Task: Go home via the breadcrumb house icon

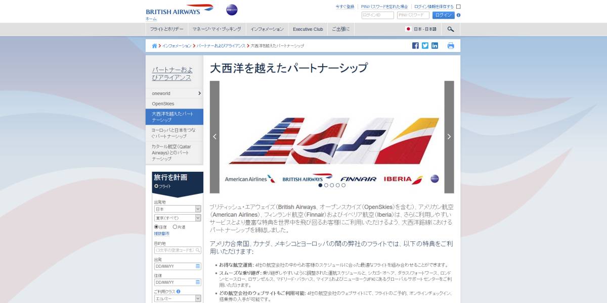Action: (154, 46)
